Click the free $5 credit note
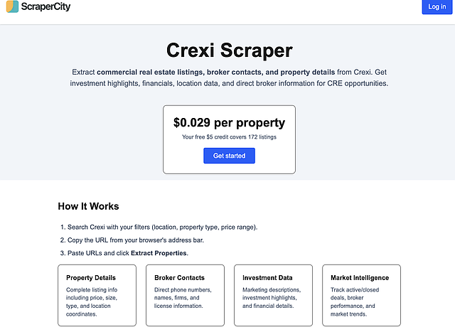The width and height of the screenshot is (455, 327). 229,136
